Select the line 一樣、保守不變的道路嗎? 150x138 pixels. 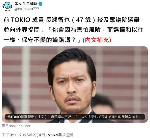tap(42, 40)
